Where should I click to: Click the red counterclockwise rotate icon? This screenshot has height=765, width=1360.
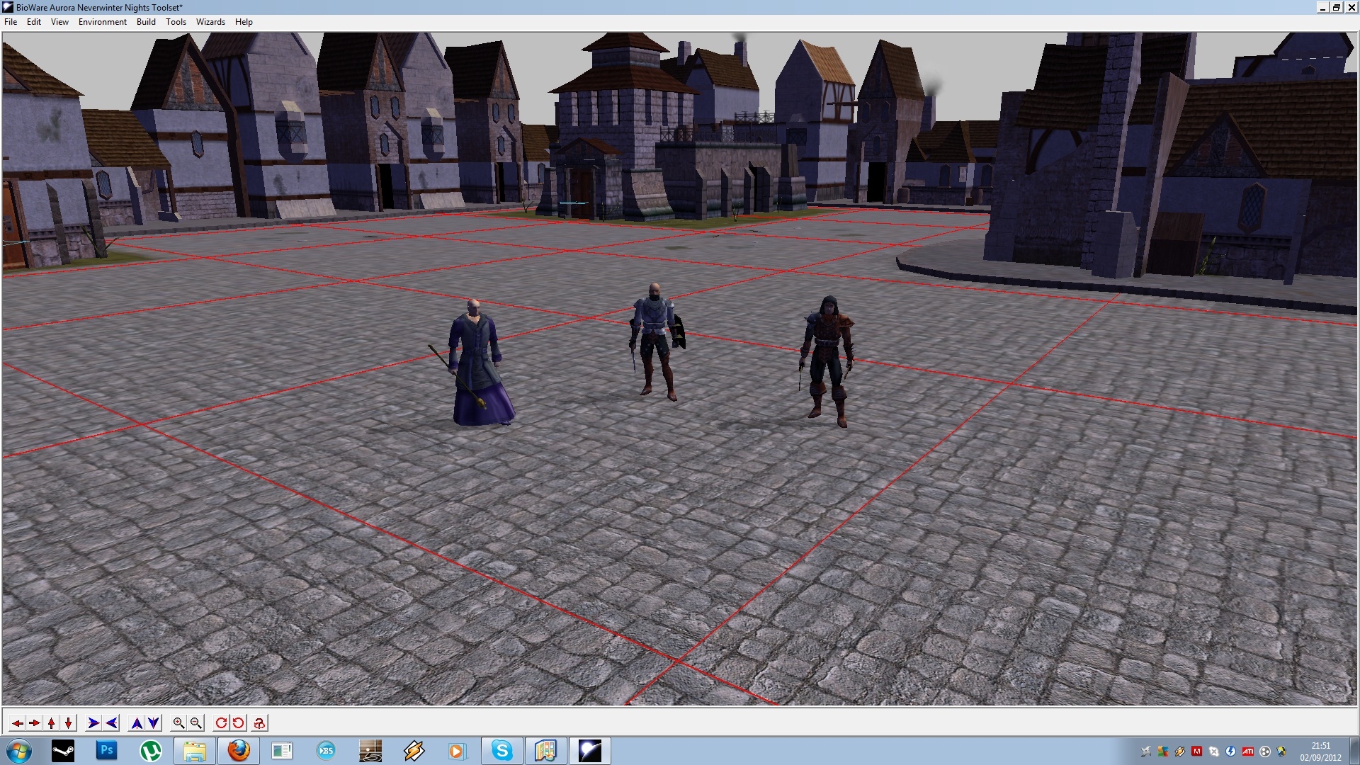239,723
